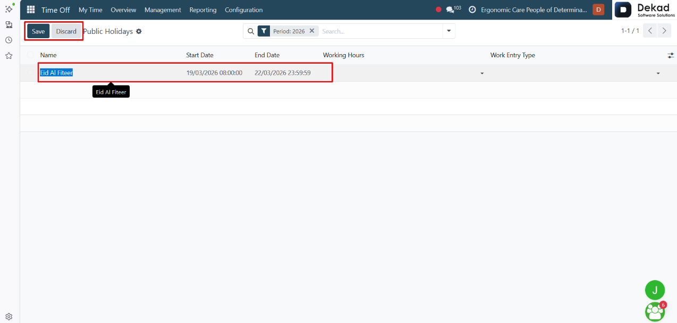Go to the next page arrow
This screenshot has width=677, height=323.
click(x=664, y=31)
